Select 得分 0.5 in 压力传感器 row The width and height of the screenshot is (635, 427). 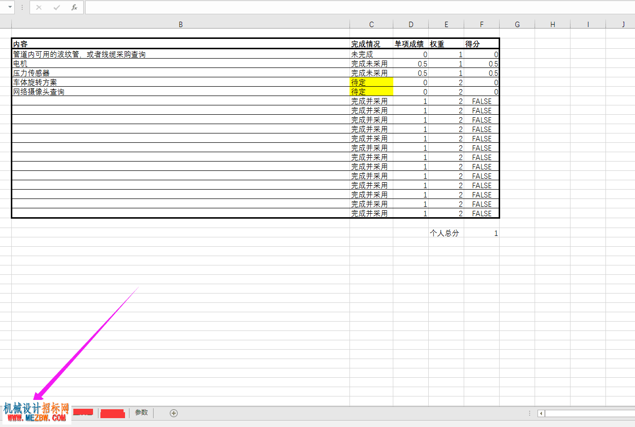click(x=481, y=73)
